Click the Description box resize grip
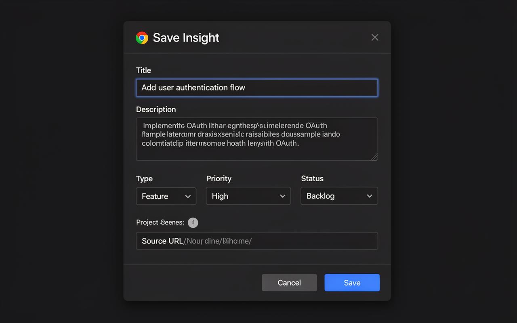Image resolution: width=517 pixels, height=323 pixels. coord(374,157)
